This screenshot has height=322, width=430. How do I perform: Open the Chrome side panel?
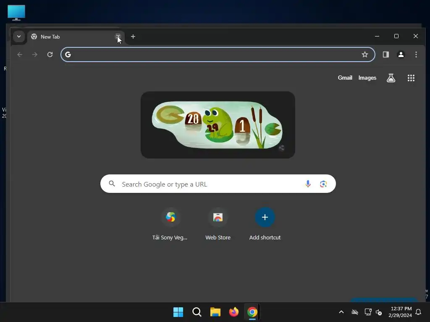click(386, 55)
